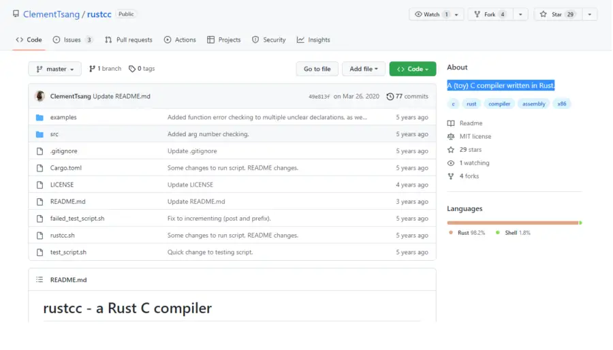This screenshot has height=350, width=613.
Task: Open the Pull requests tab
Action: [x=129, y=39]
